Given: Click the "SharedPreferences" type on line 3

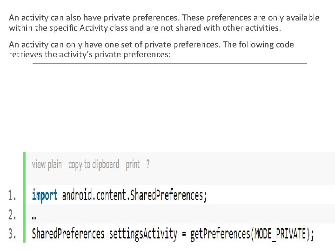Looking at the screenshot, I should pos(68,233).
